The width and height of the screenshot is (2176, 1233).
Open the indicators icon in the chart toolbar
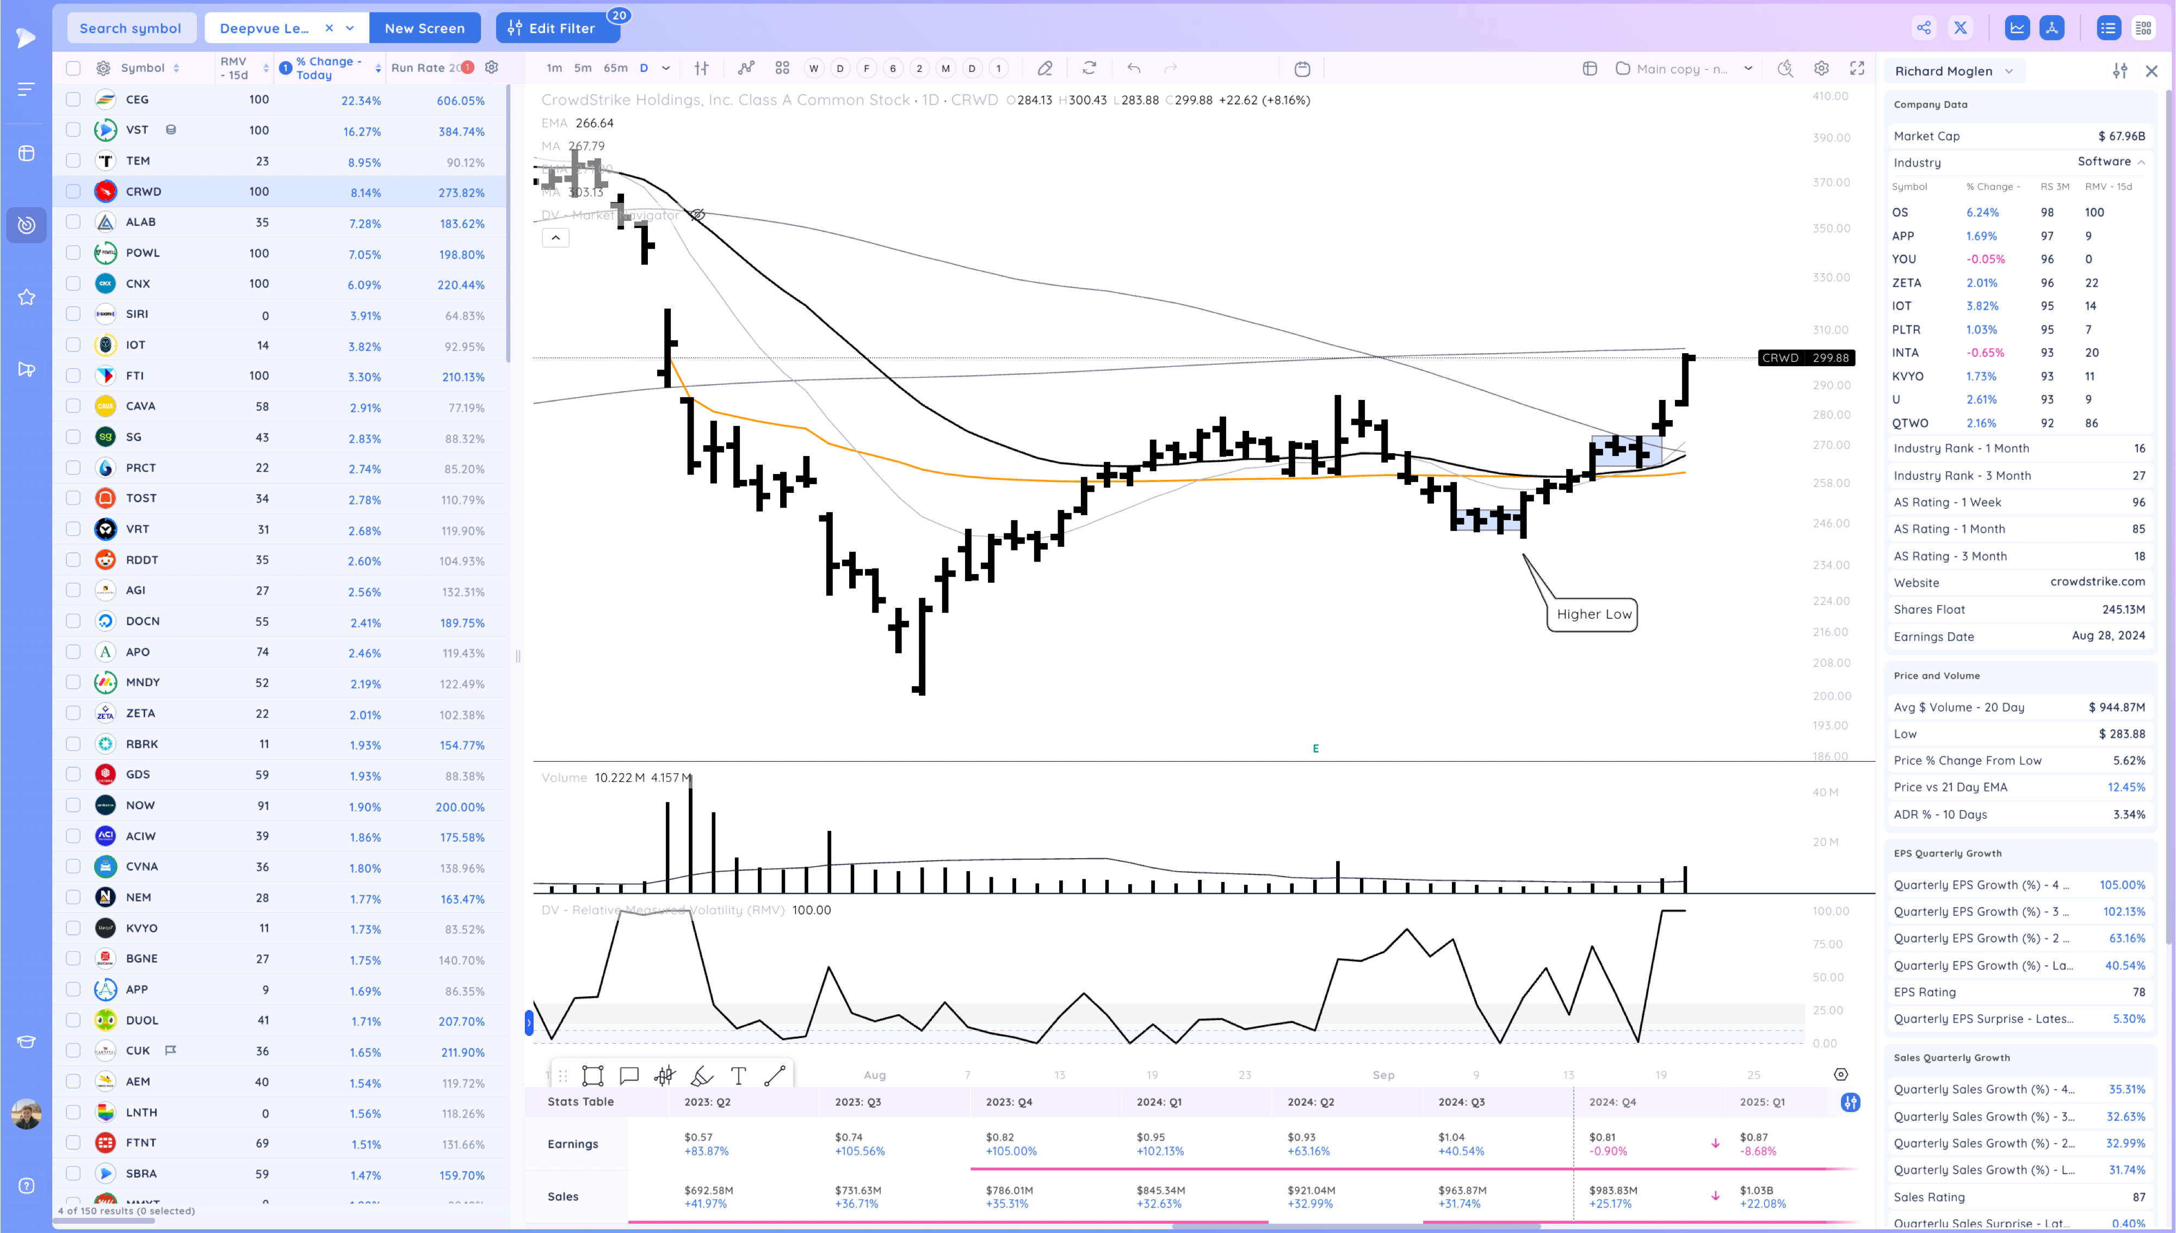(746, 69)
